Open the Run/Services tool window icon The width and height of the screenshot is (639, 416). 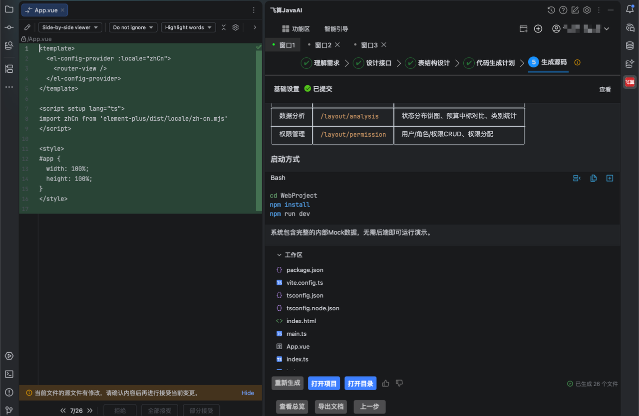pos(9,356)
